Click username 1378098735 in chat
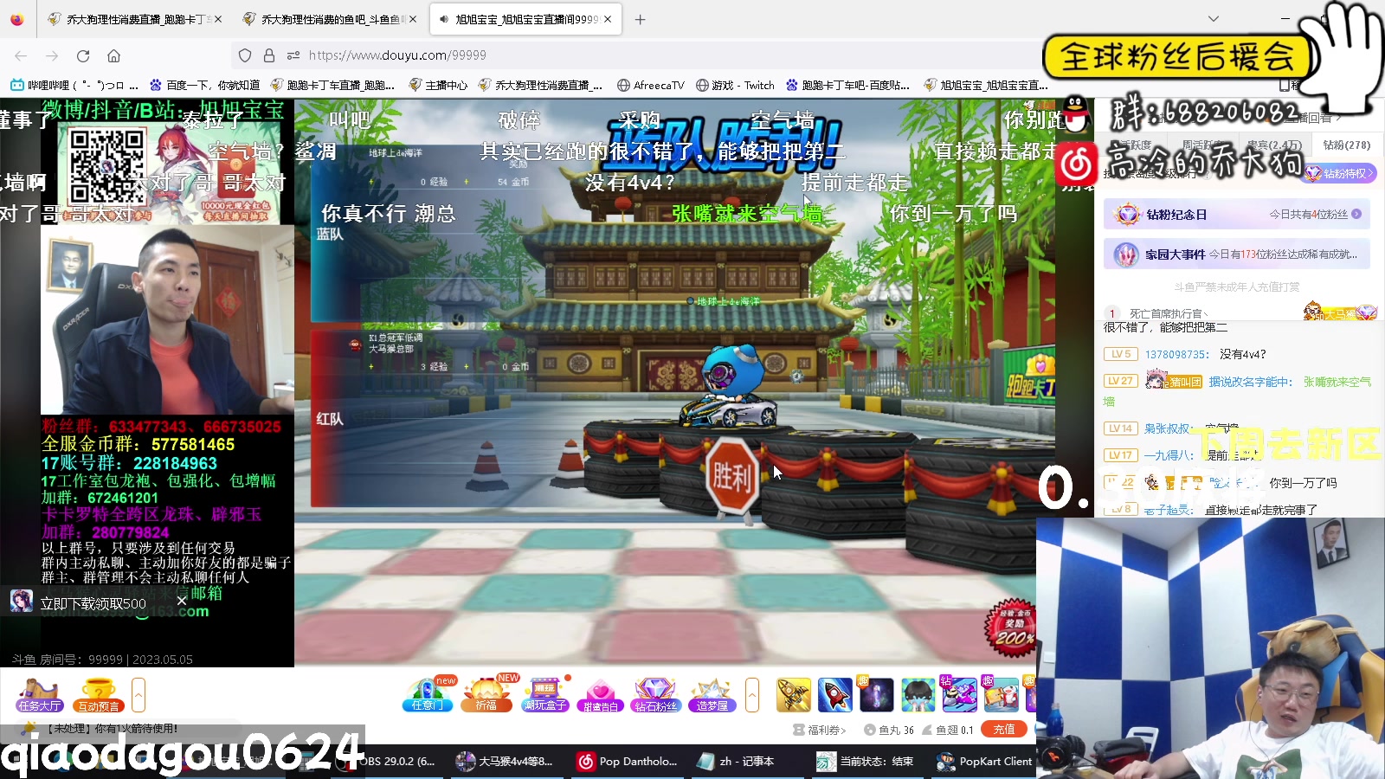 [x=1176, y=354]
